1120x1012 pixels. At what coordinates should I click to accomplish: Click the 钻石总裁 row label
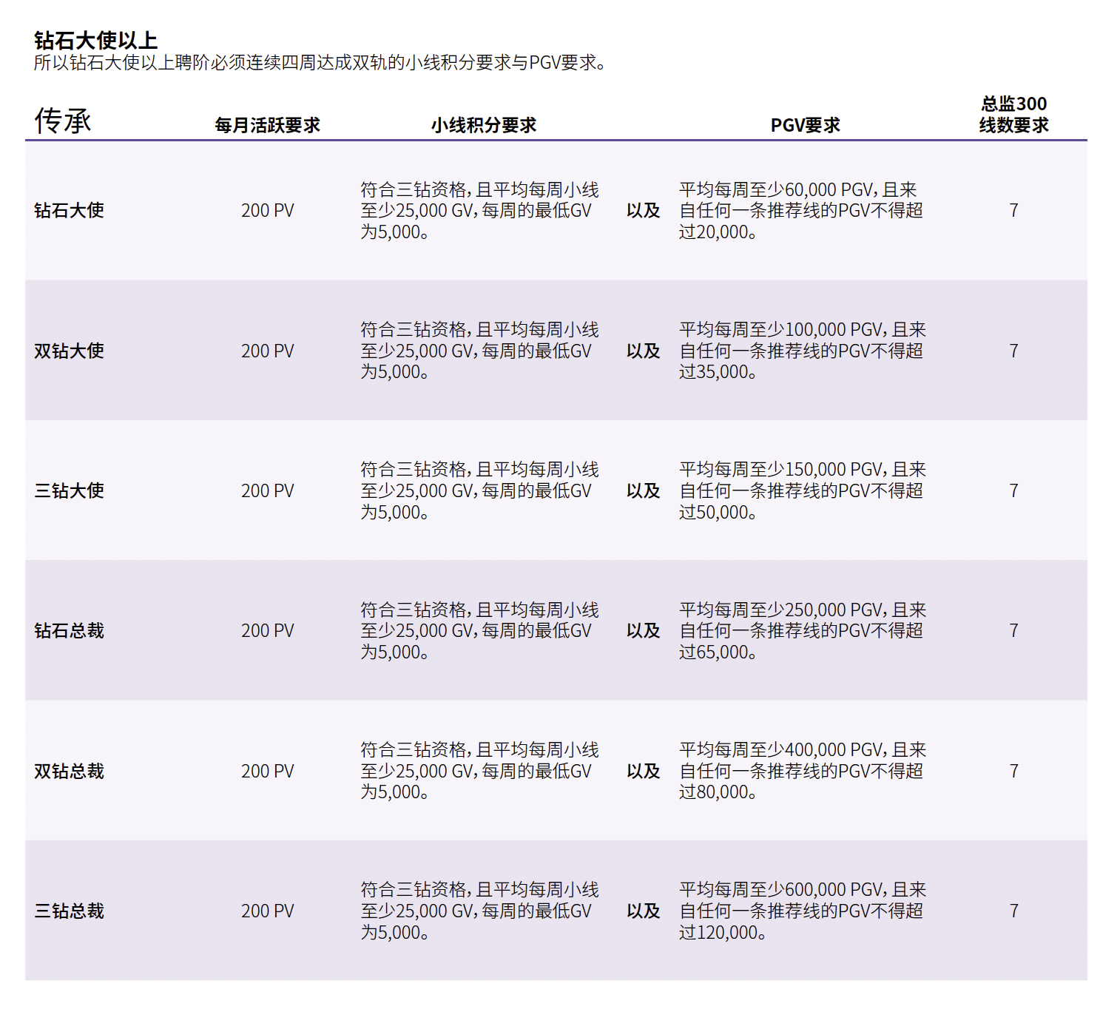pyautogui.click(x=69, y=630)
